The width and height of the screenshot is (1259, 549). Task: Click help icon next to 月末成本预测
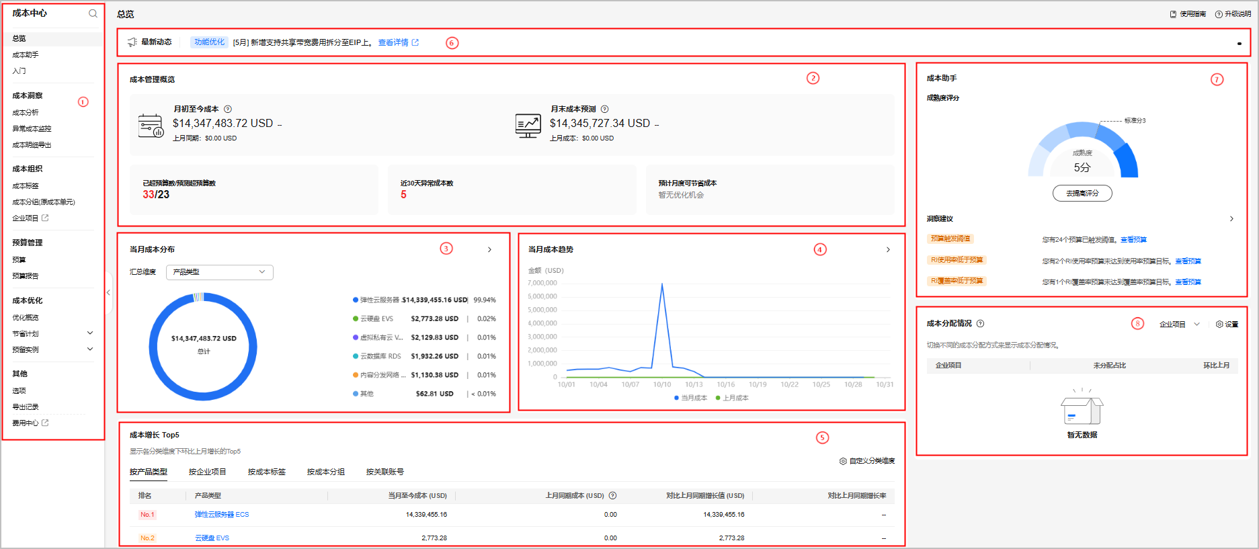click(x=605, y=109)
